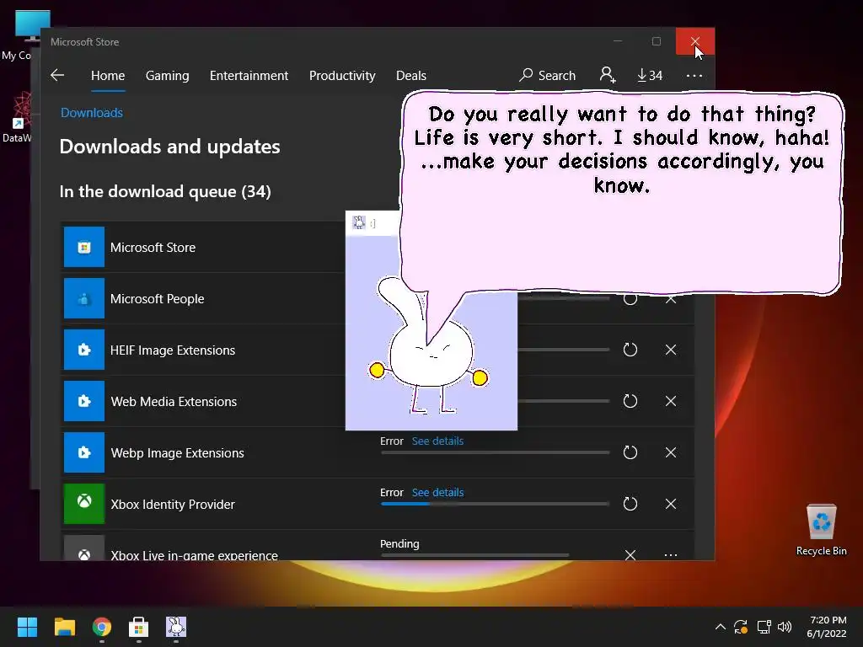863x647 pixels.
Task: Click Xbox Live in-game experience progress bar
Action: [x=474, y=555]
